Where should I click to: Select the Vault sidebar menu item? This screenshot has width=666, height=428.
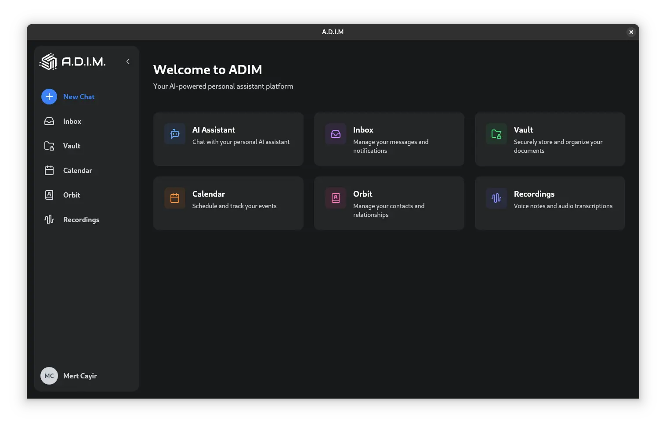tap(72, 146)
